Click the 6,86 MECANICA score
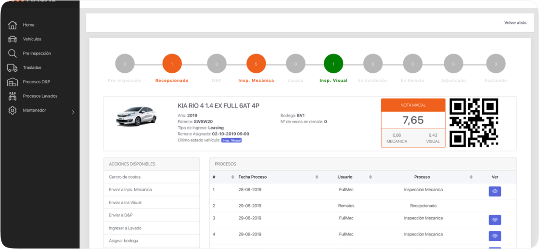The image size is (539, 249). [397, 138]
